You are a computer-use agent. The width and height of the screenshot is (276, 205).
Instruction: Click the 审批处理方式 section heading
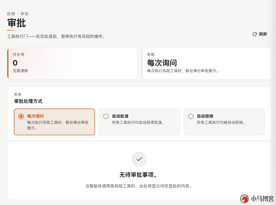coord(28,101)
